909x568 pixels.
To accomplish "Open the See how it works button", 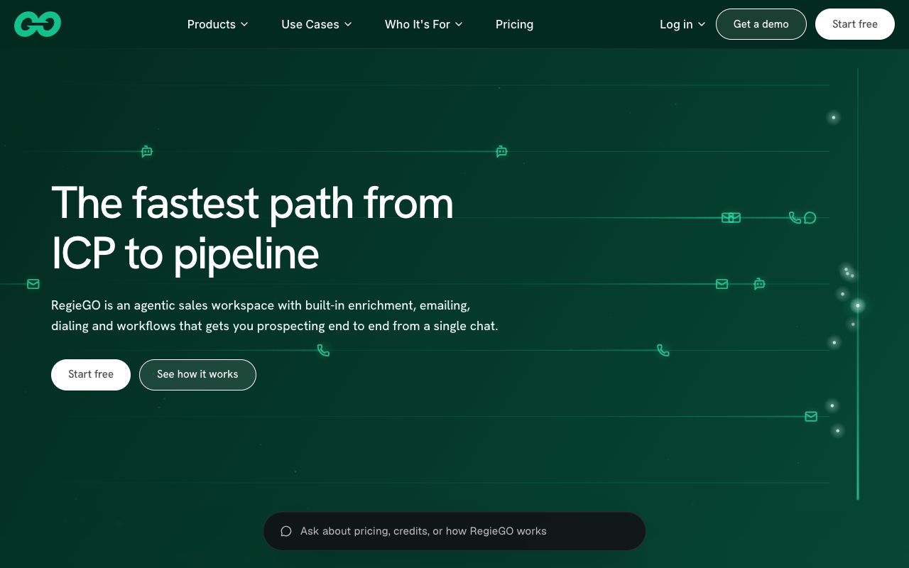I will click(197, 375).
